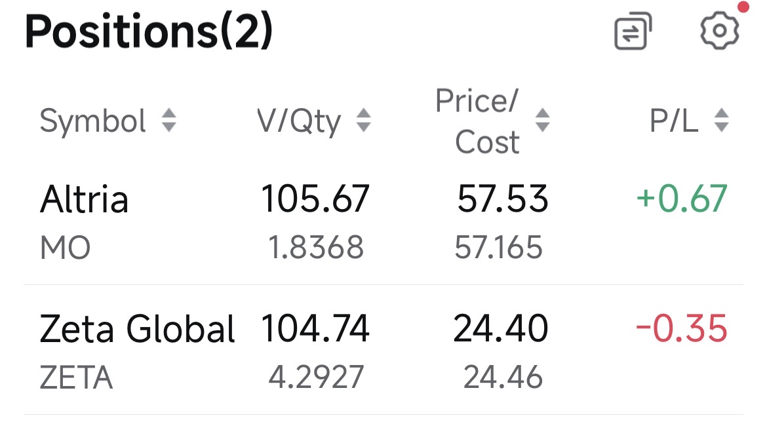The width and height of the screenshot is (767, 443).
Task: Select the ZETA ticker symbol
Action: (76, 377)
